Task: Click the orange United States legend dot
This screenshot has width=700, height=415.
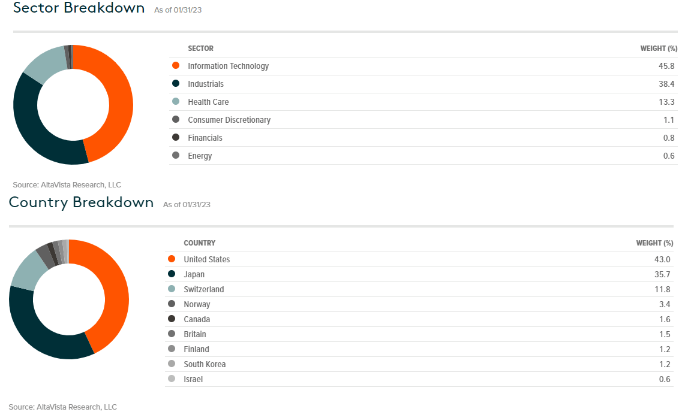Action: coord(172,259)
